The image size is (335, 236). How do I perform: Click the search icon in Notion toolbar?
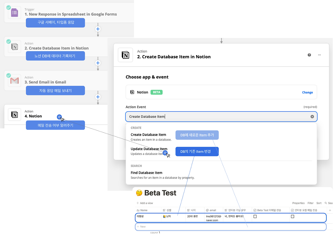(x=326, y=203)
